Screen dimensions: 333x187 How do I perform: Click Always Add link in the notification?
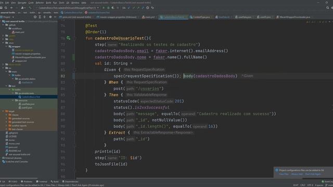[297, 174]
